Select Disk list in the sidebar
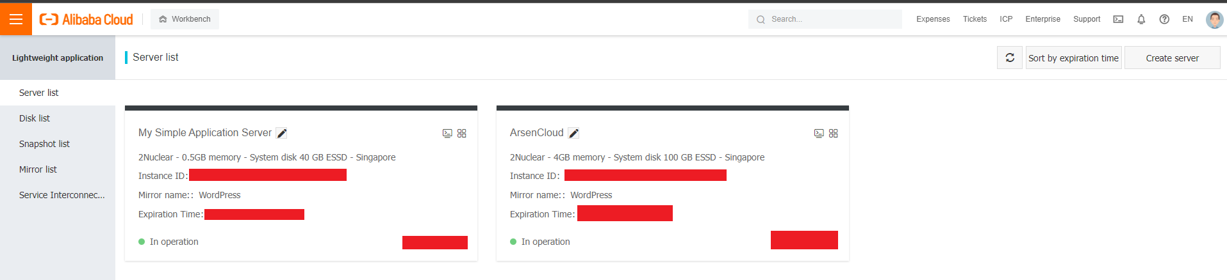The width and height of the screenshot is (1227, 280). pyautogui.click(x=35, y=118)
